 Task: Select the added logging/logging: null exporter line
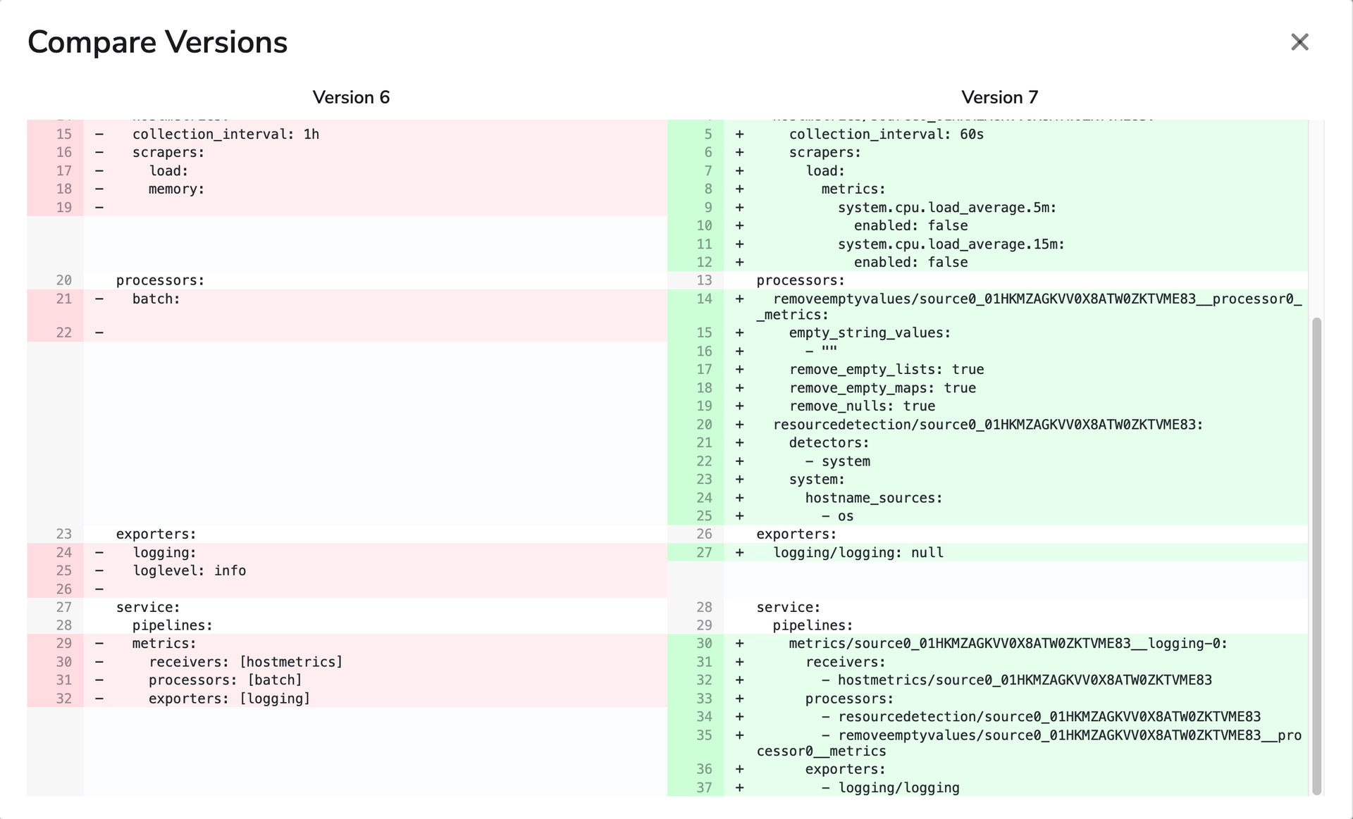tap(858, 552)
